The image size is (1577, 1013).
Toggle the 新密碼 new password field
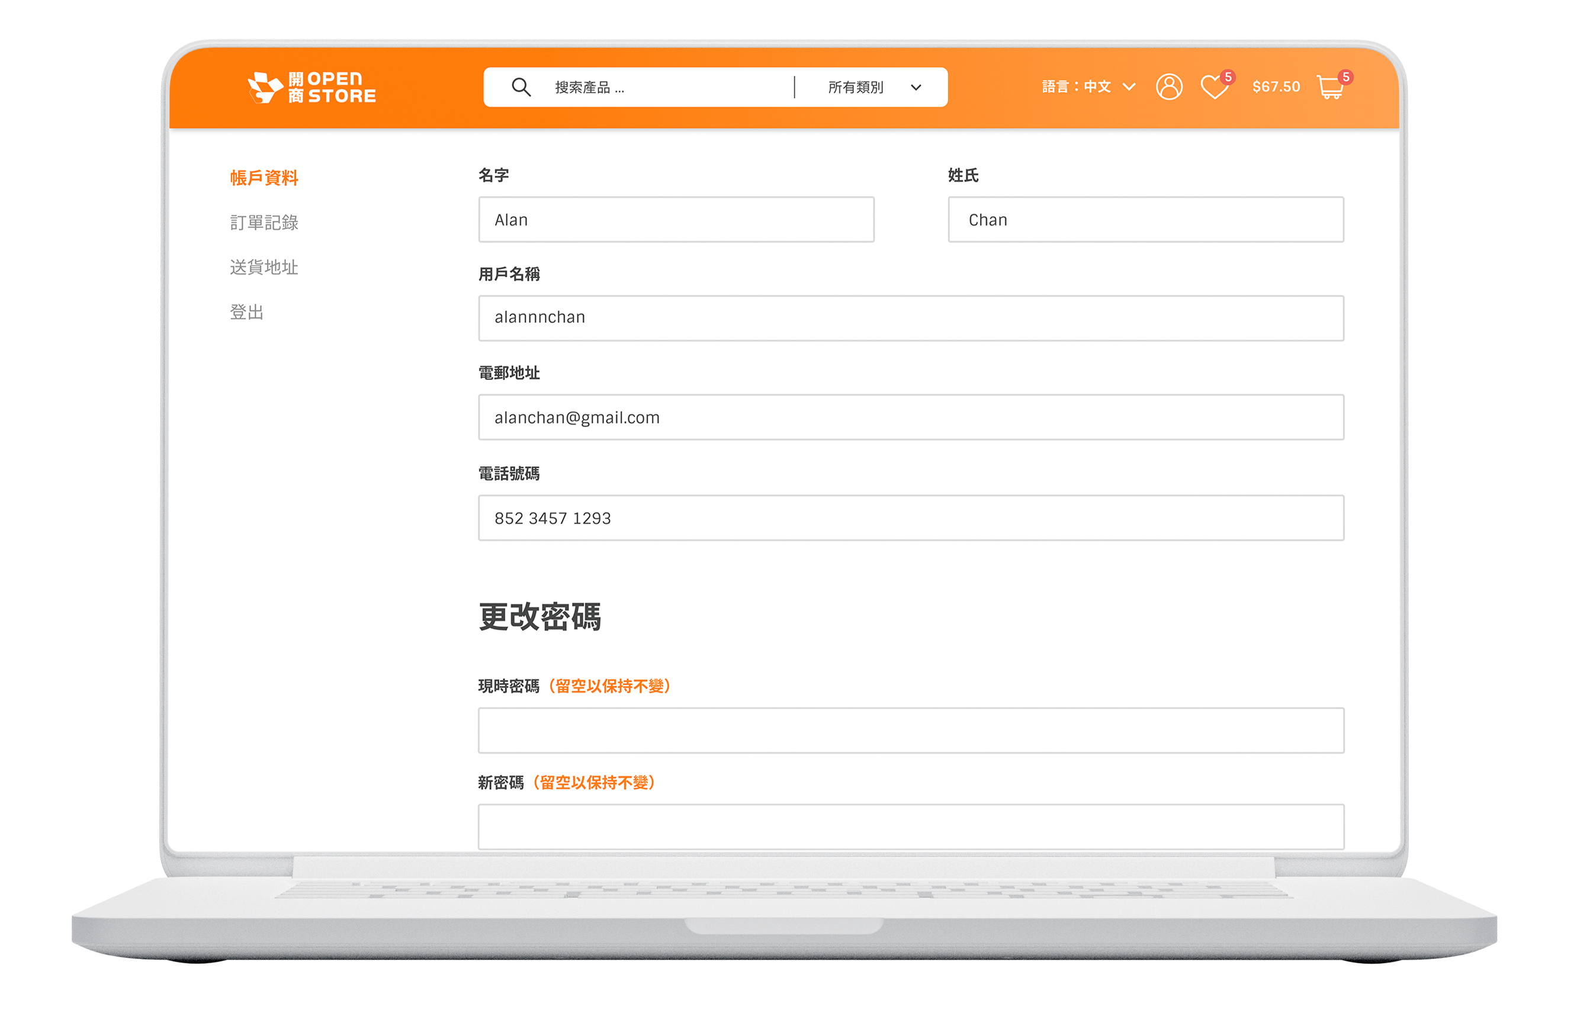910,828
